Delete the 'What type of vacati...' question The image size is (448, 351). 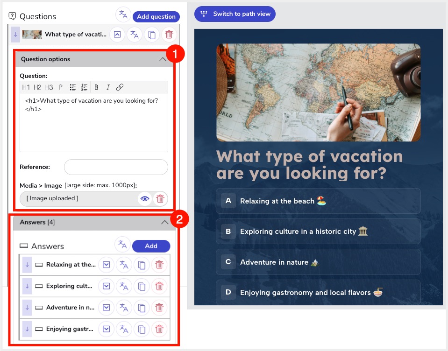coord(169,35)
